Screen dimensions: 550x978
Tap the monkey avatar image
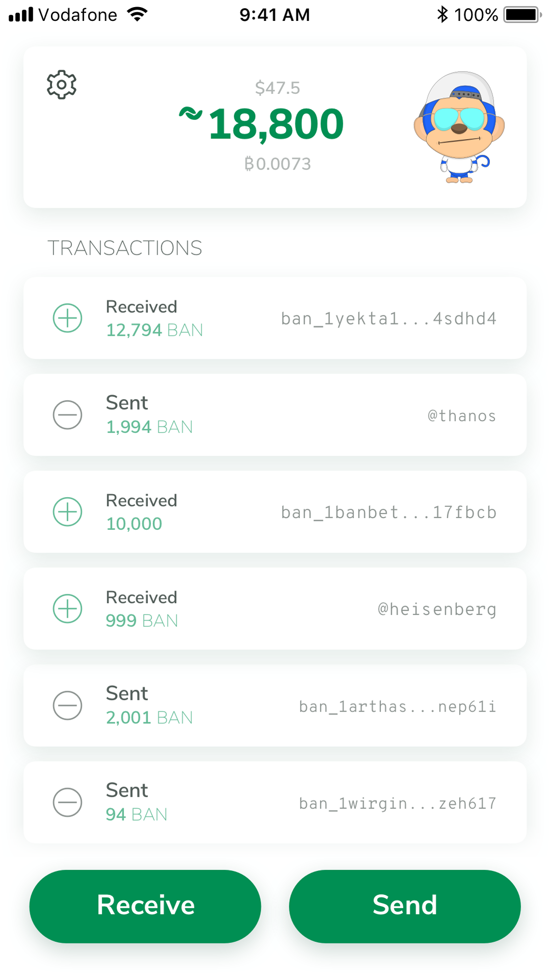point(459,127)
